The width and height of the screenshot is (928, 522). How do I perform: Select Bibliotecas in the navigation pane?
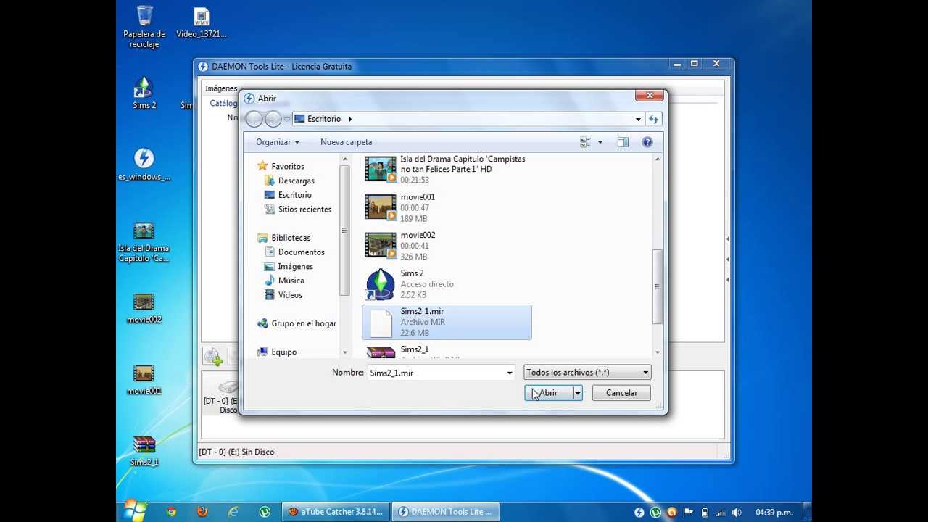tap(291, 238)
